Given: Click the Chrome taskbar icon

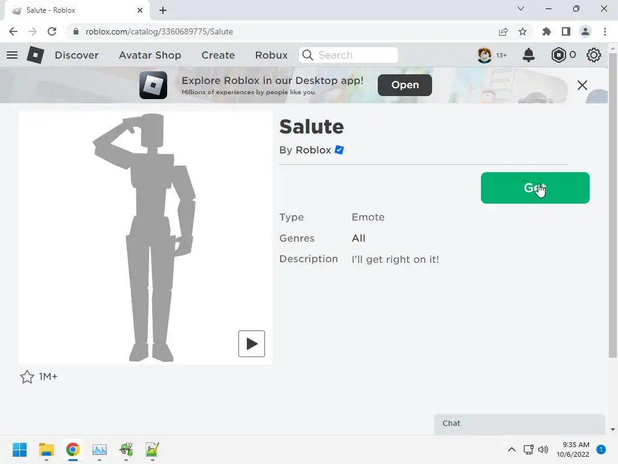Looking at the screenshot, I should [73, 449].
